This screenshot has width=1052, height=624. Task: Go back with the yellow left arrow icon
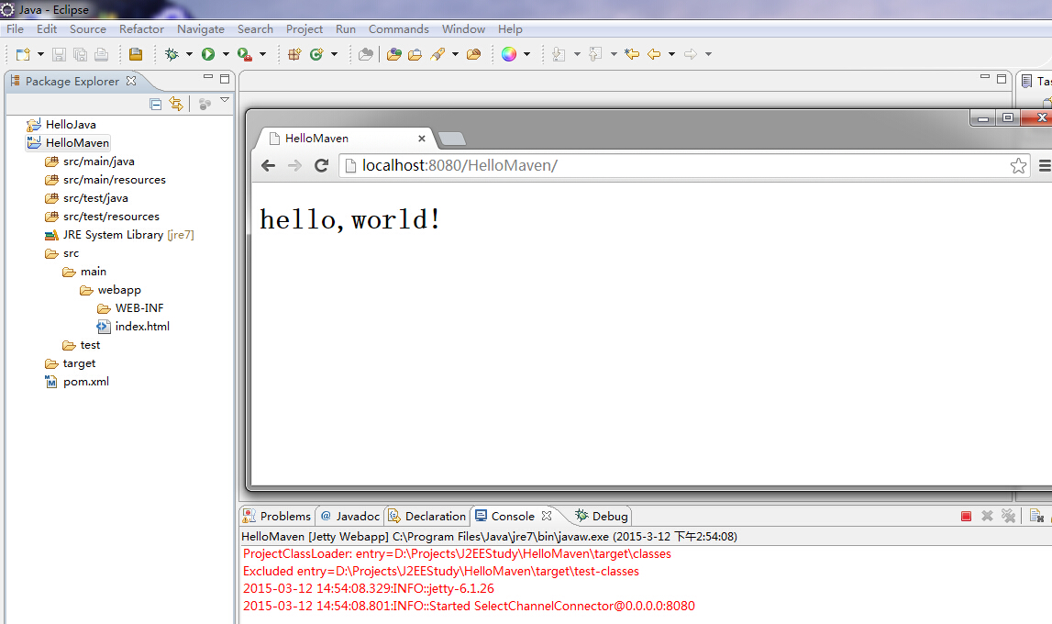point(654,54)
